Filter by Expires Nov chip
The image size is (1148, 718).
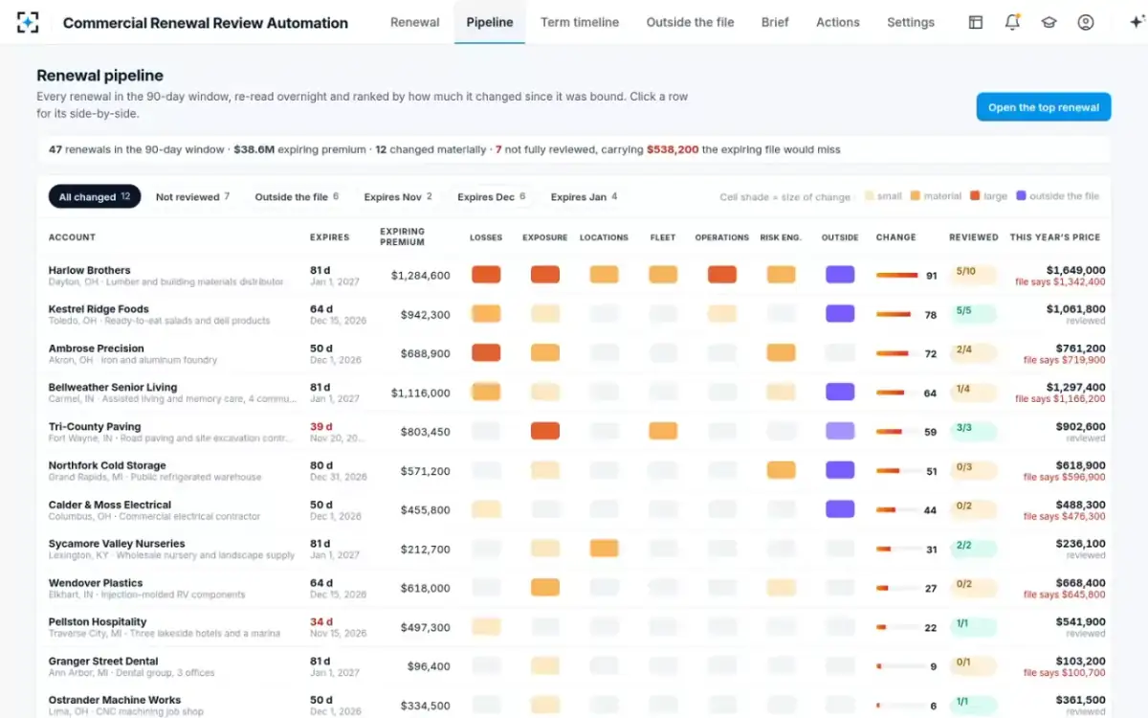coord(398,197)
